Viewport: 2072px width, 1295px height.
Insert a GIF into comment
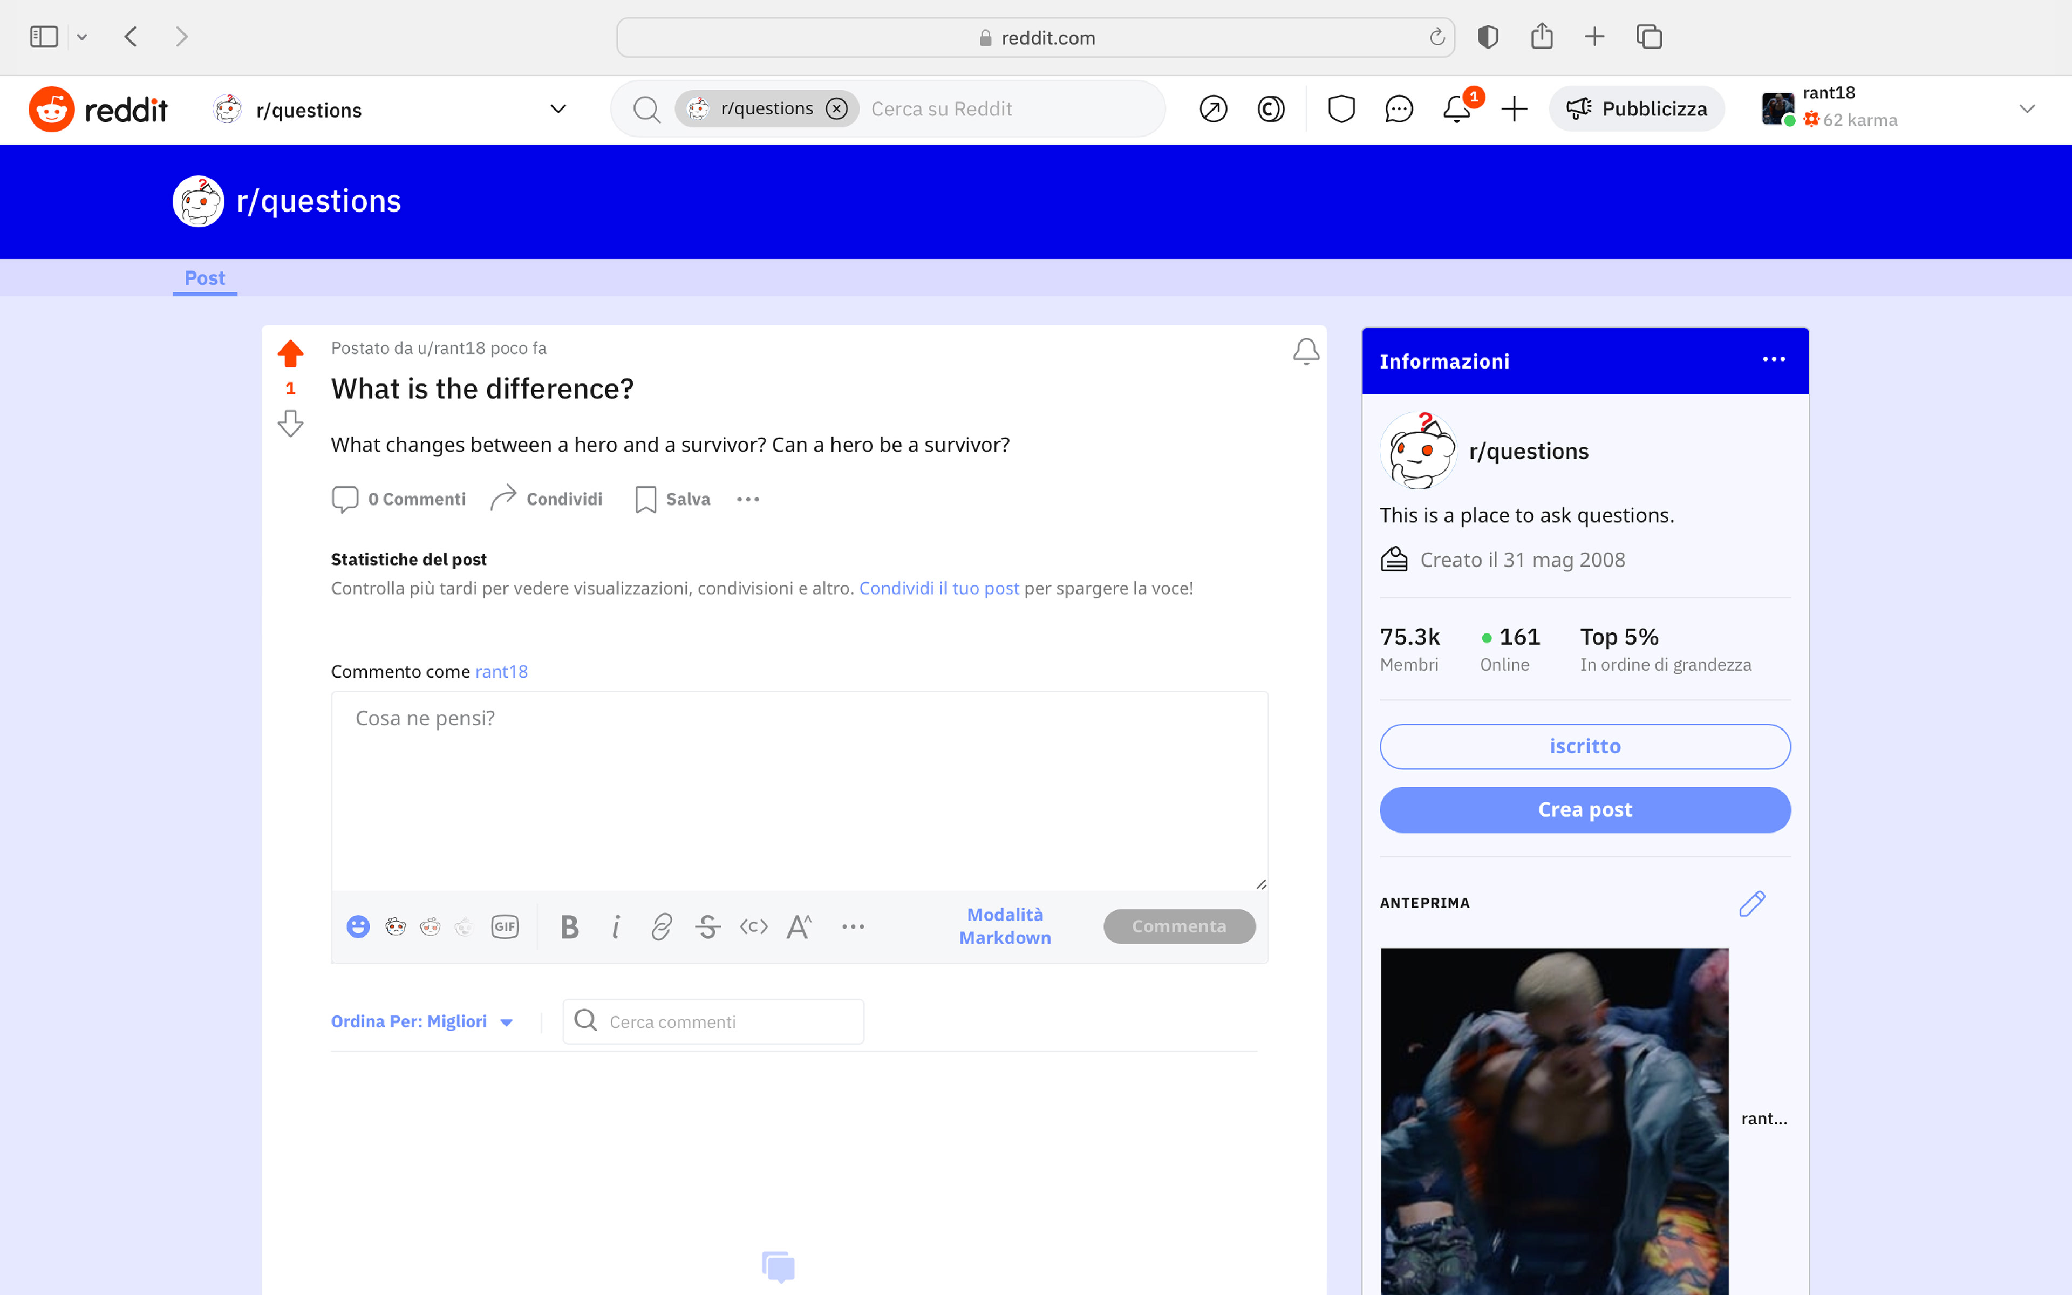tap(505, 926)
